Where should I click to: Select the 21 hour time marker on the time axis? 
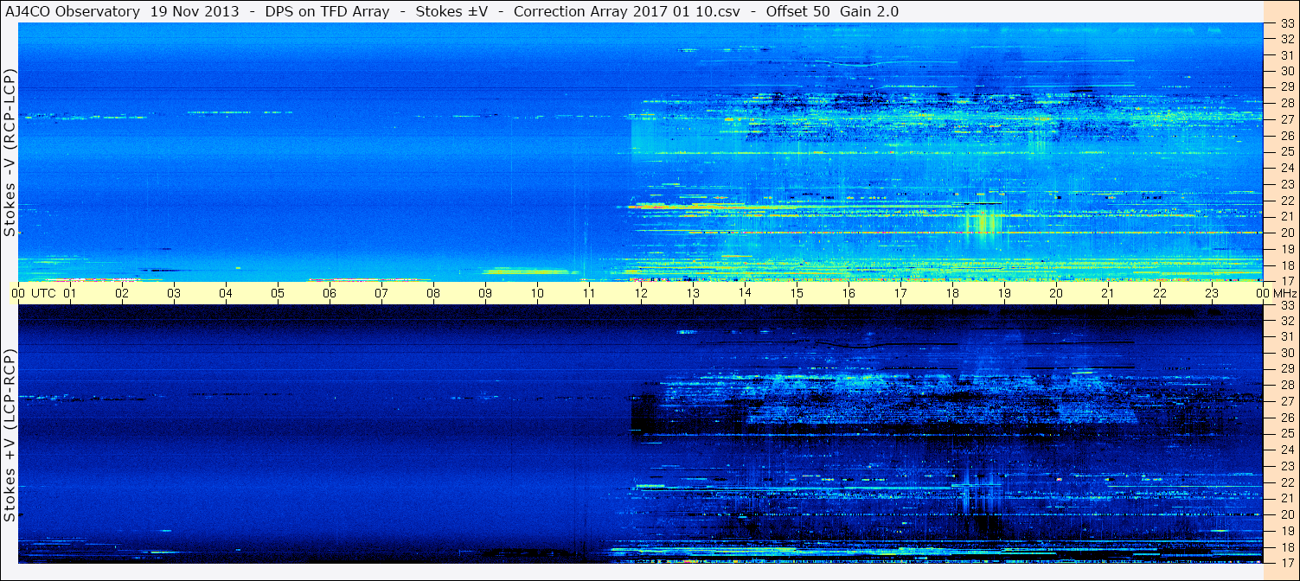coord(1108,293)
